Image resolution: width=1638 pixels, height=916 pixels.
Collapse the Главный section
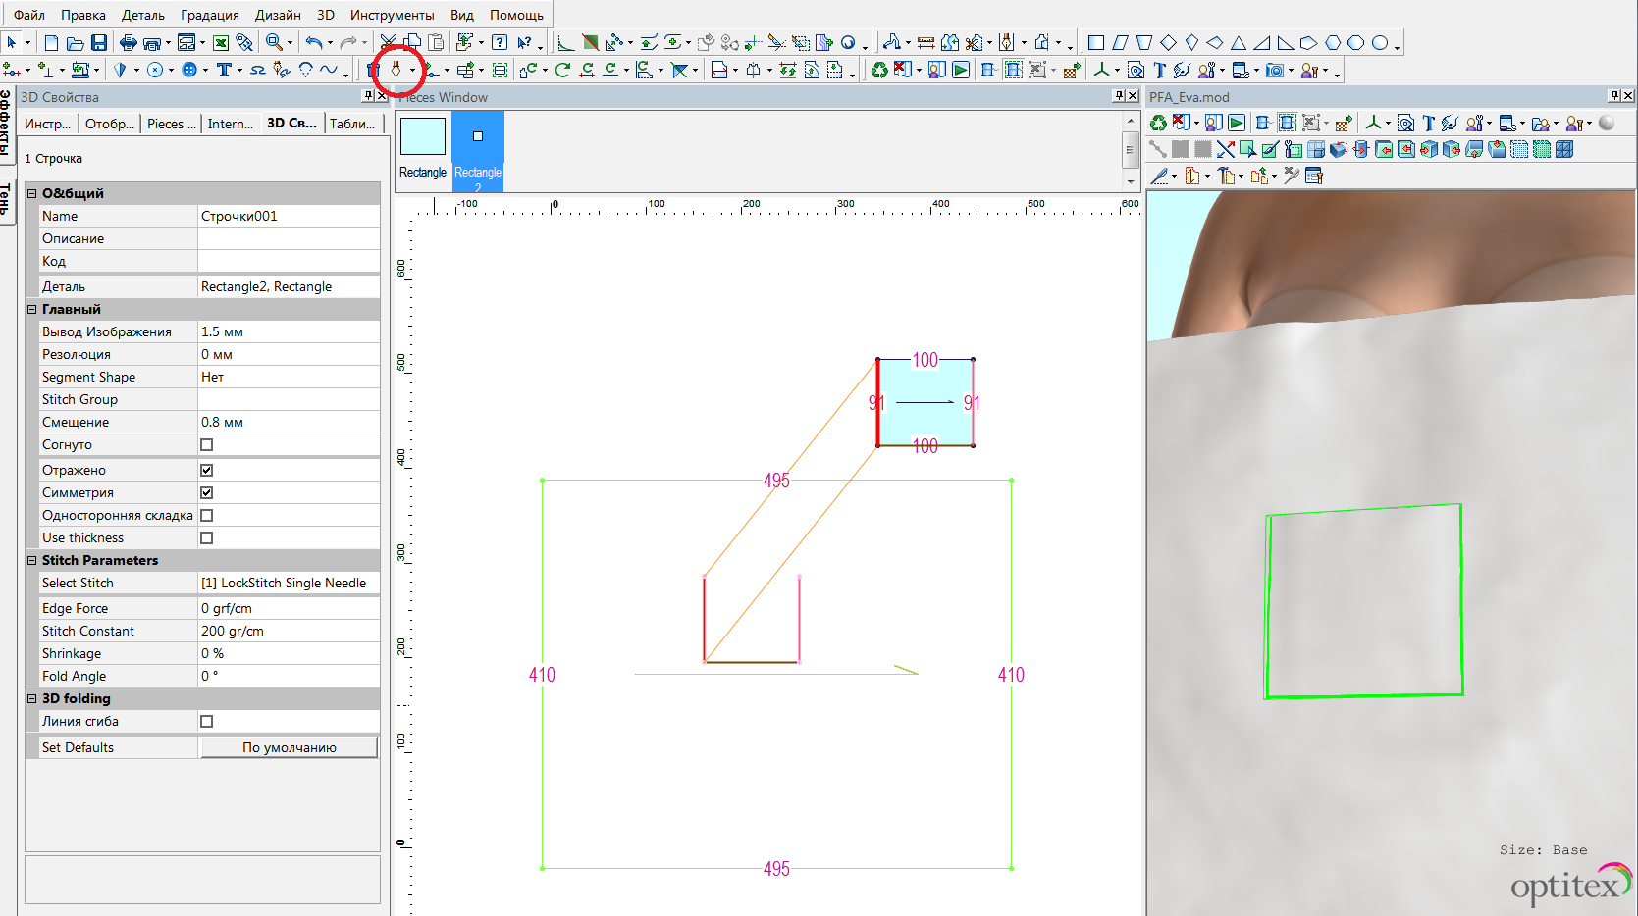point(32,310)
